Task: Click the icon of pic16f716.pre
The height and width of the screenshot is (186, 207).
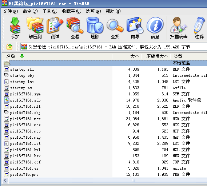Action: pos(7,174)
